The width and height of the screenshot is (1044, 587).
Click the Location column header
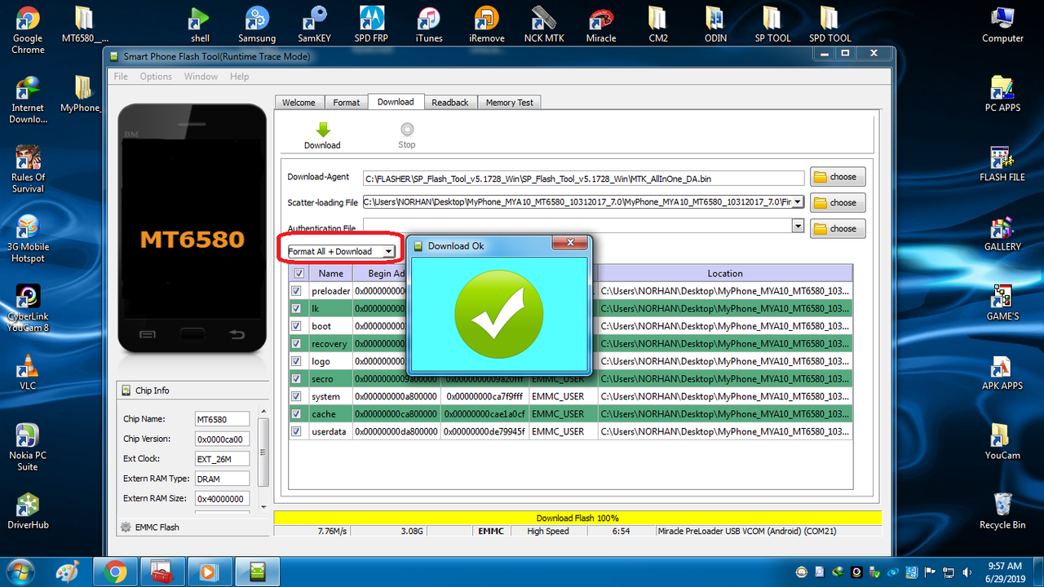click(x=725, y=273)
